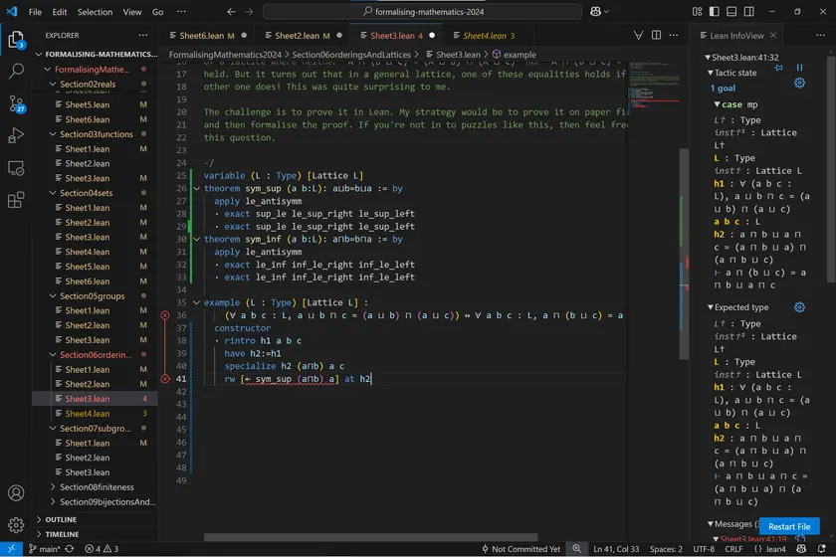Screen dimensions: 836x557
Task: Pause InfoView updating
Action: [x=799, y=67]
